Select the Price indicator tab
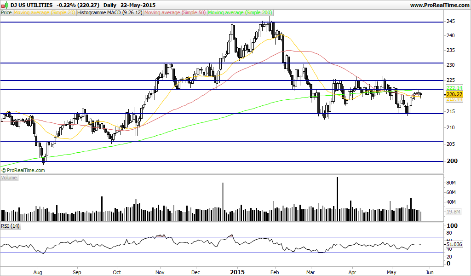Screen dimensions: 471x276 click(x=6, y=12)
